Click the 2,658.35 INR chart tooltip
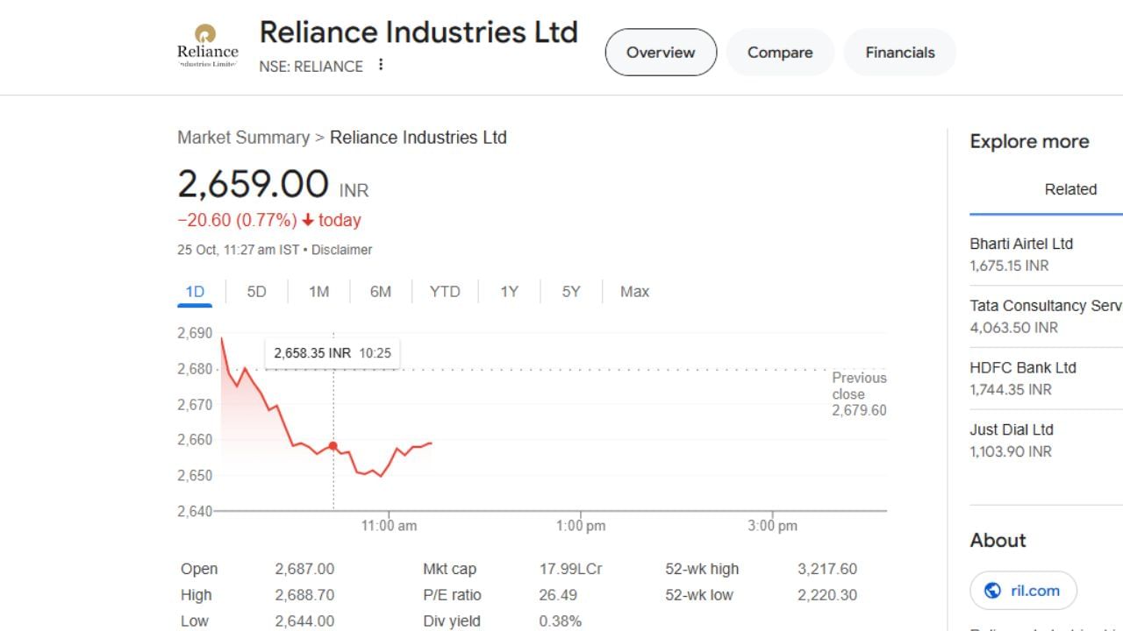 333,353
